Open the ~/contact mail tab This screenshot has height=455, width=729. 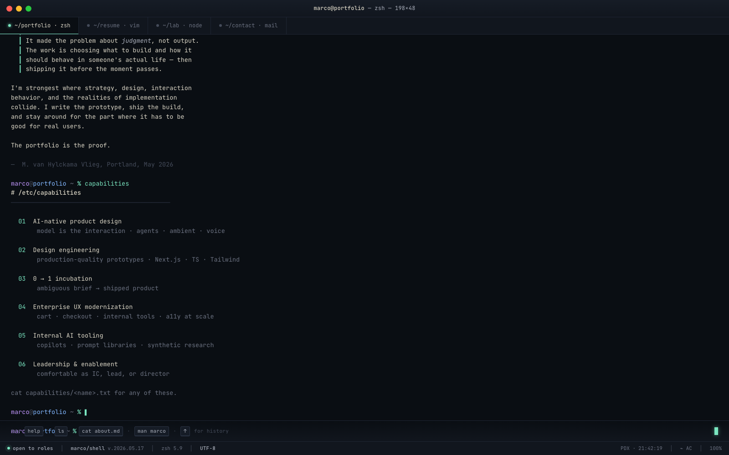pos(248,25)
